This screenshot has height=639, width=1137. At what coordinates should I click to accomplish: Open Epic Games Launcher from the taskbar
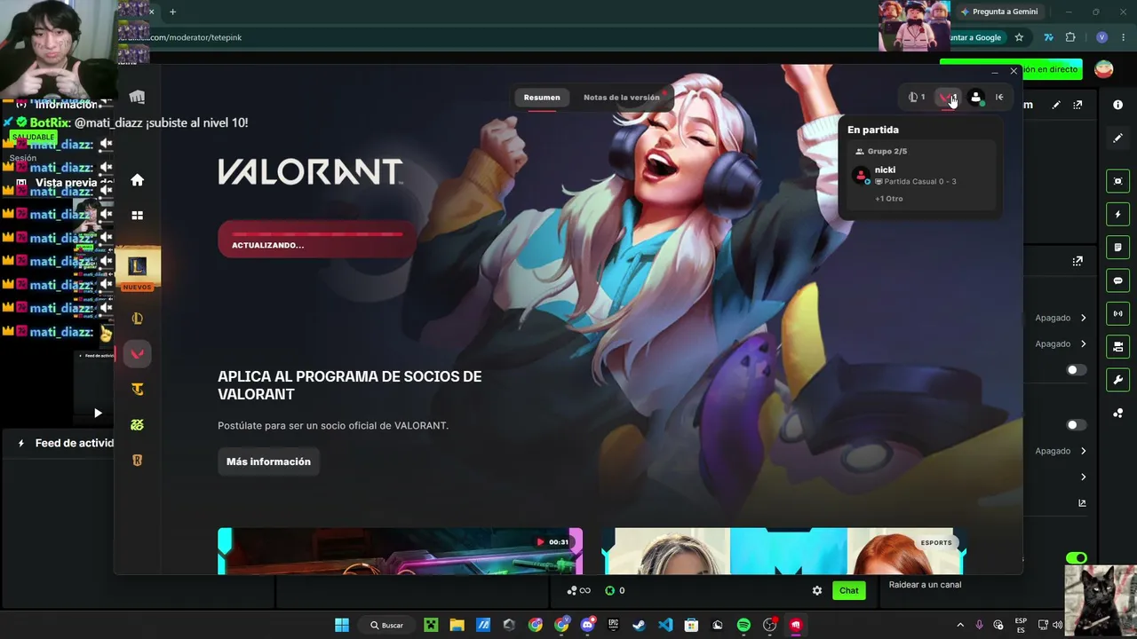point(613,625)
